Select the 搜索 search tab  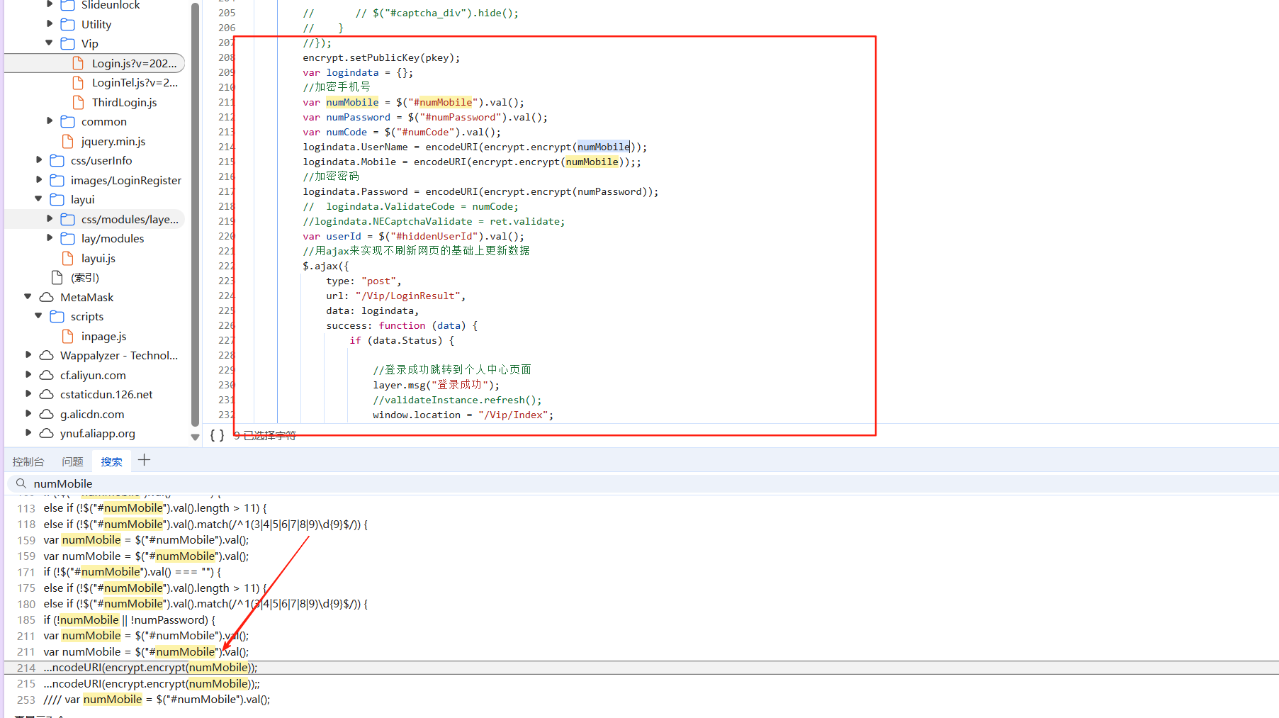click(111, 461)
